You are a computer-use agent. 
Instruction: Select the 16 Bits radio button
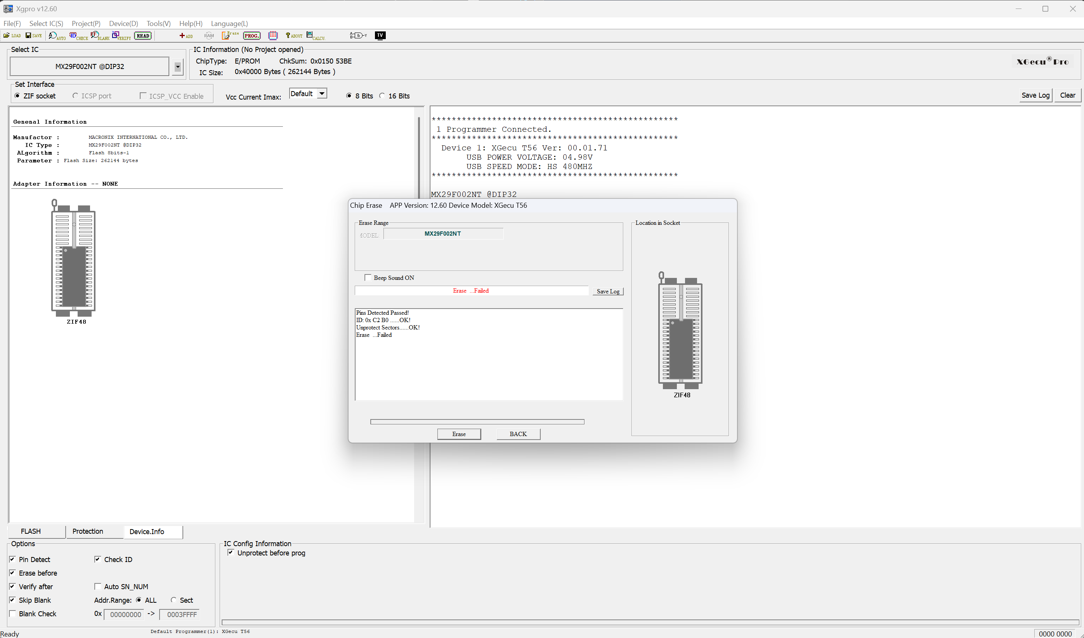(382, 95)
